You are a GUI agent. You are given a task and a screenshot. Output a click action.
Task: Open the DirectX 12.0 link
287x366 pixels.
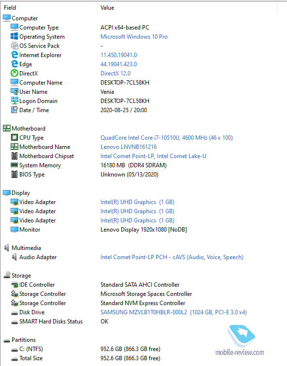click(115, 73)
